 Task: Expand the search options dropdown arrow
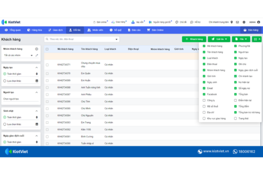(117, 39)
